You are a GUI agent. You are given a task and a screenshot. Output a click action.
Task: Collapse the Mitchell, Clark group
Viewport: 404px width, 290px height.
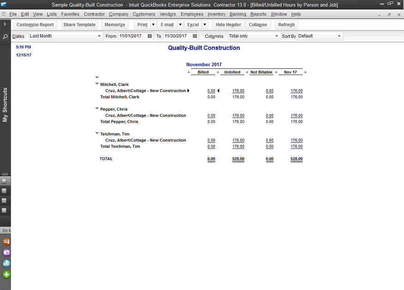(97, 84)
